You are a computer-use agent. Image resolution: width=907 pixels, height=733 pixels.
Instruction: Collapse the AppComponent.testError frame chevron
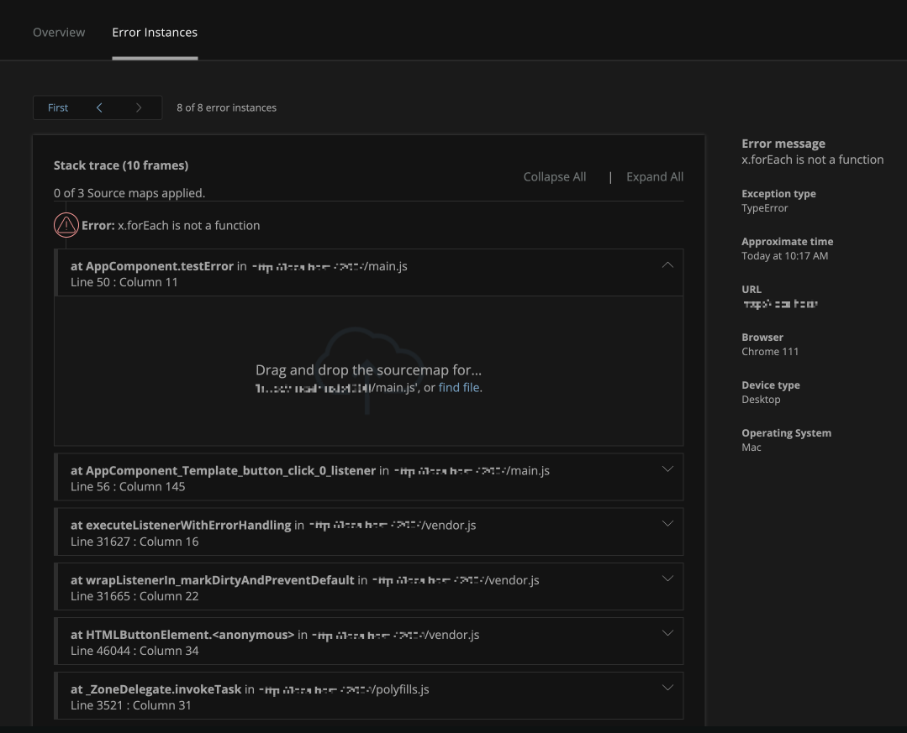(667, 264)
